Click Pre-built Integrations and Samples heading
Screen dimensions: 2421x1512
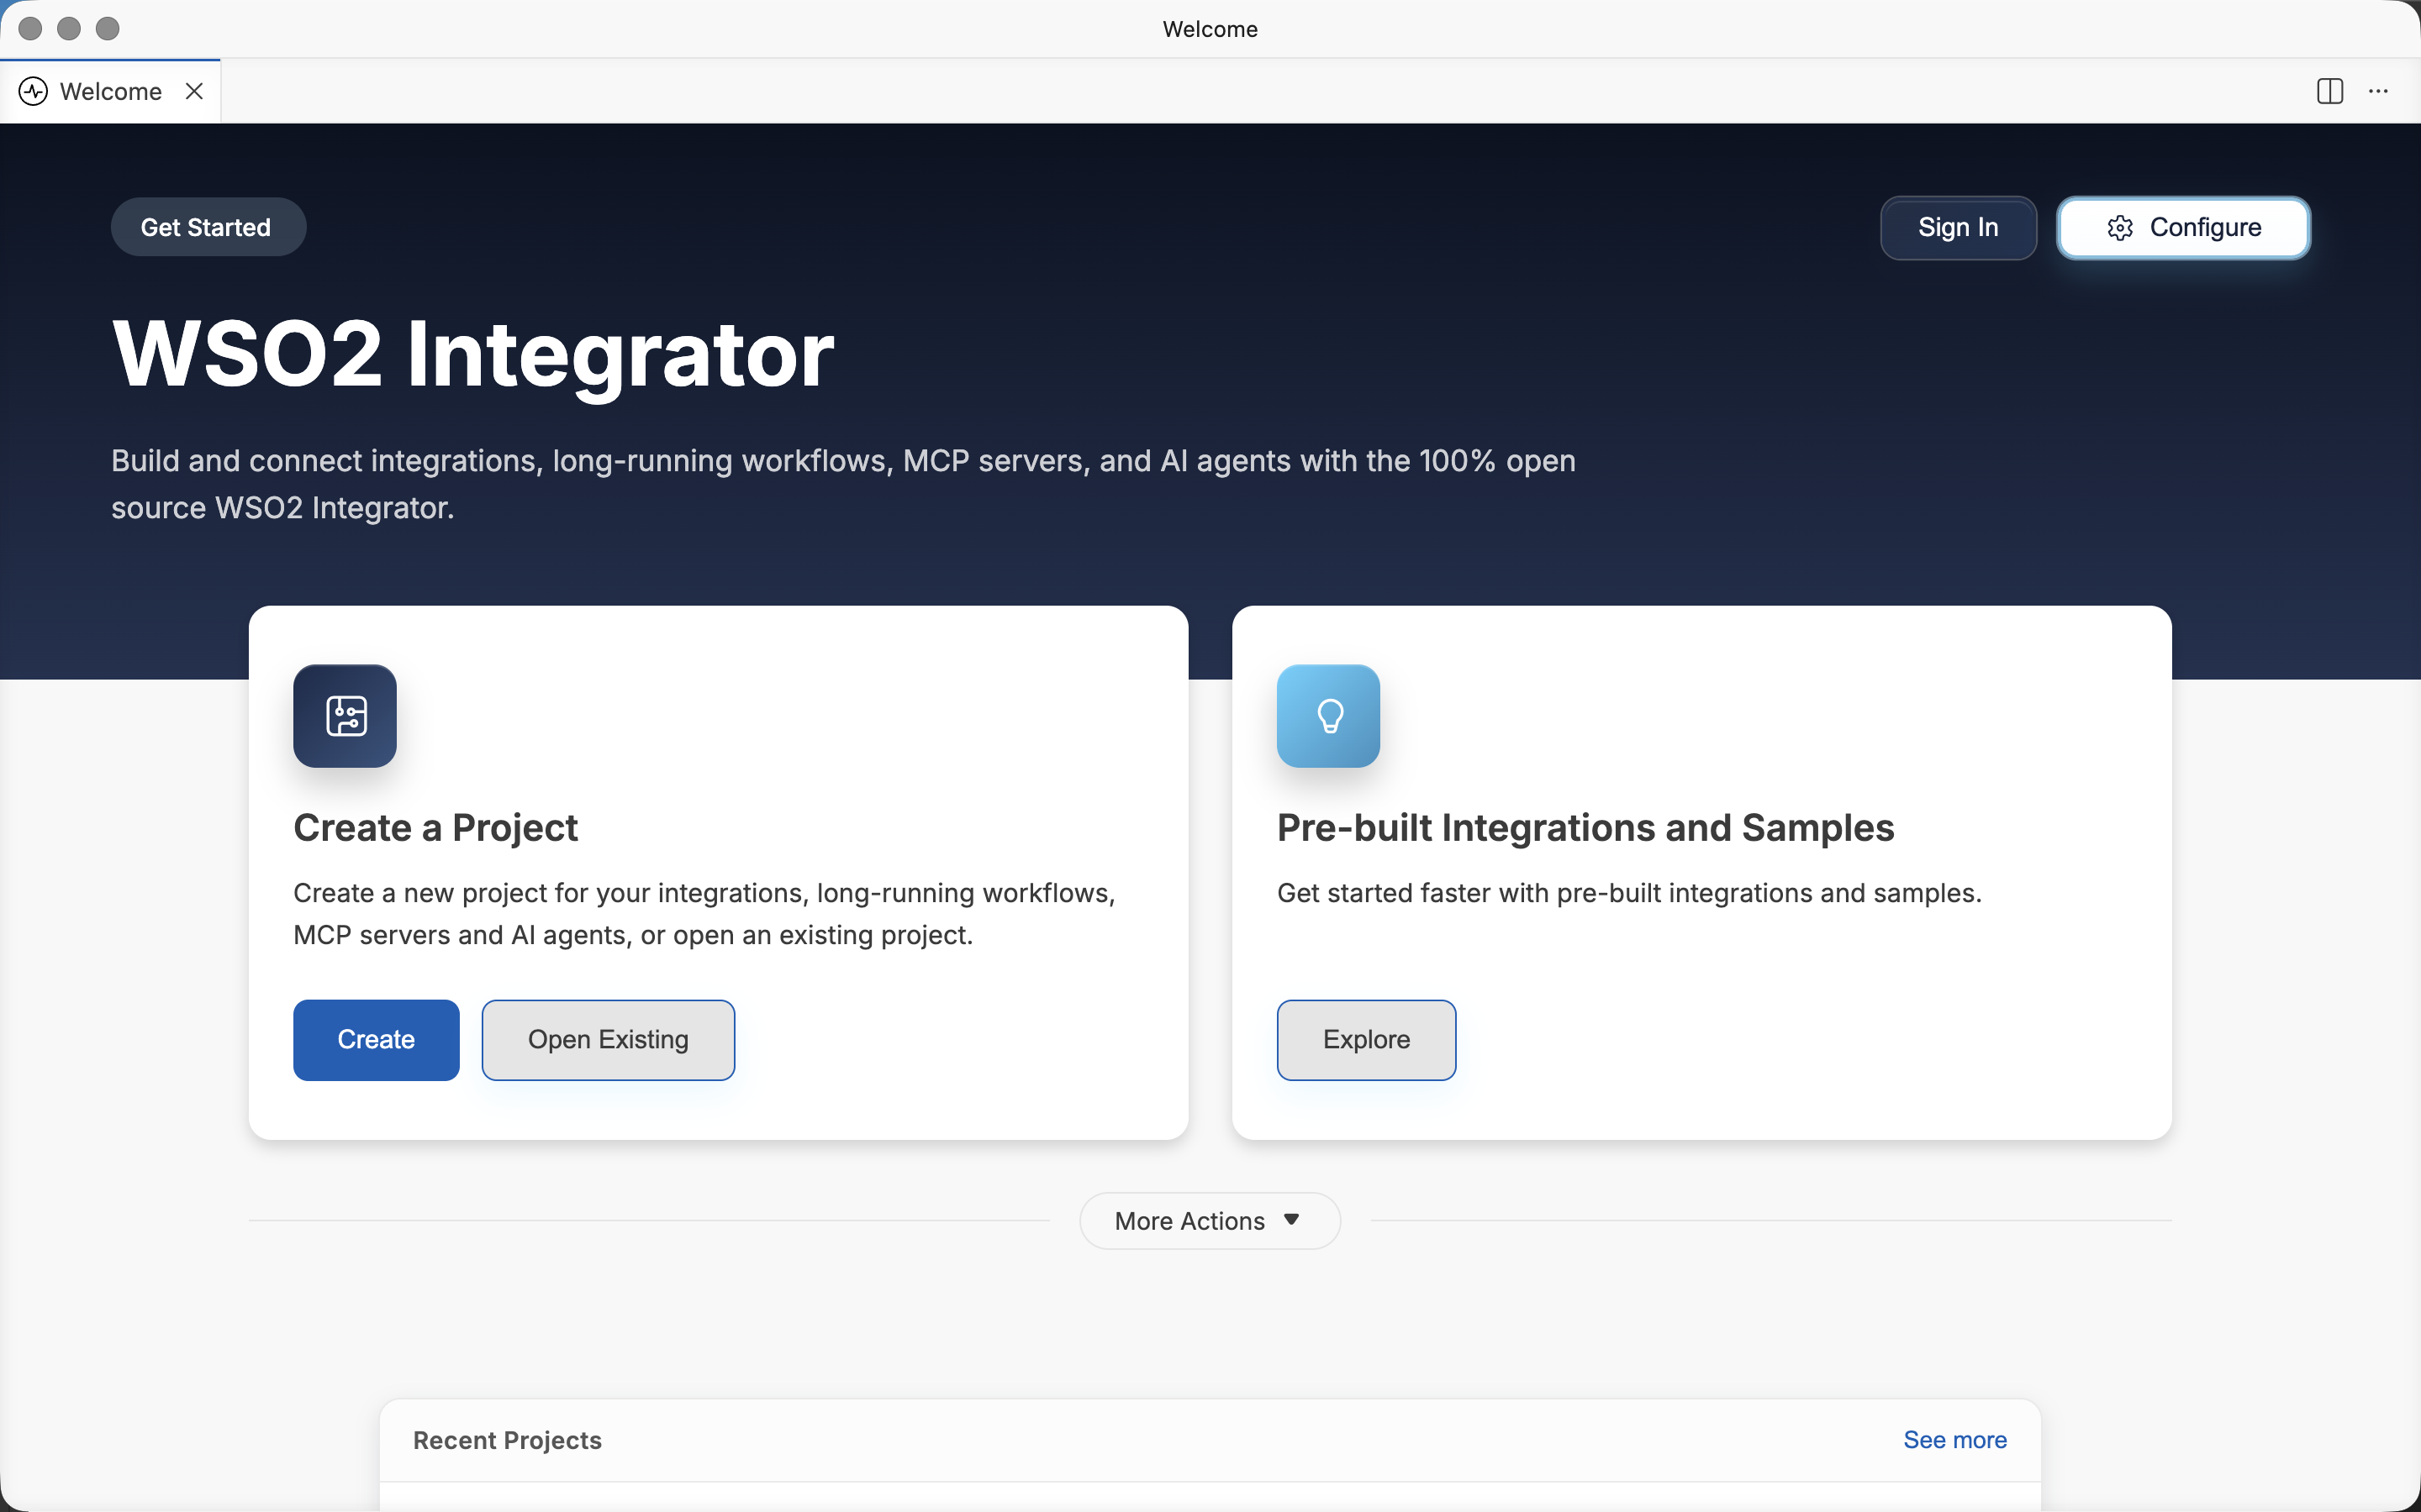click(x=1585, y=828)
